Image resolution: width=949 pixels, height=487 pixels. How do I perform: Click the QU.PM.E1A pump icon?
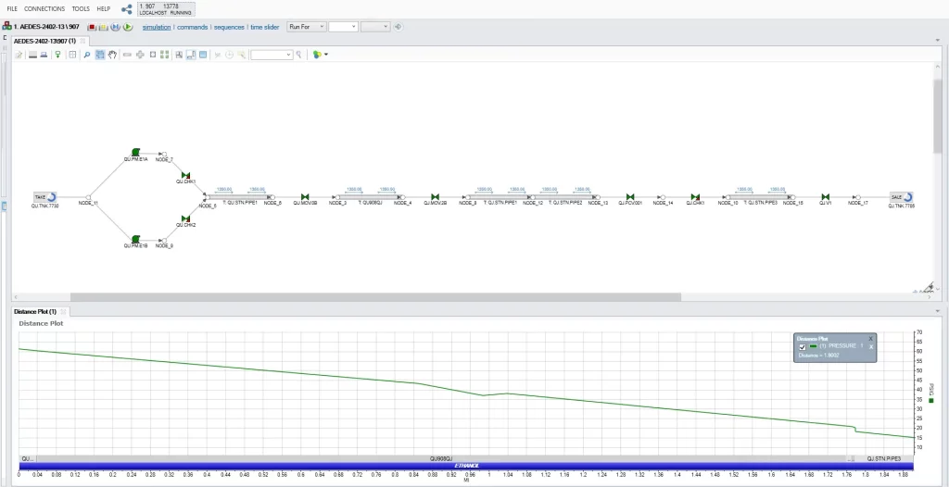135,152
